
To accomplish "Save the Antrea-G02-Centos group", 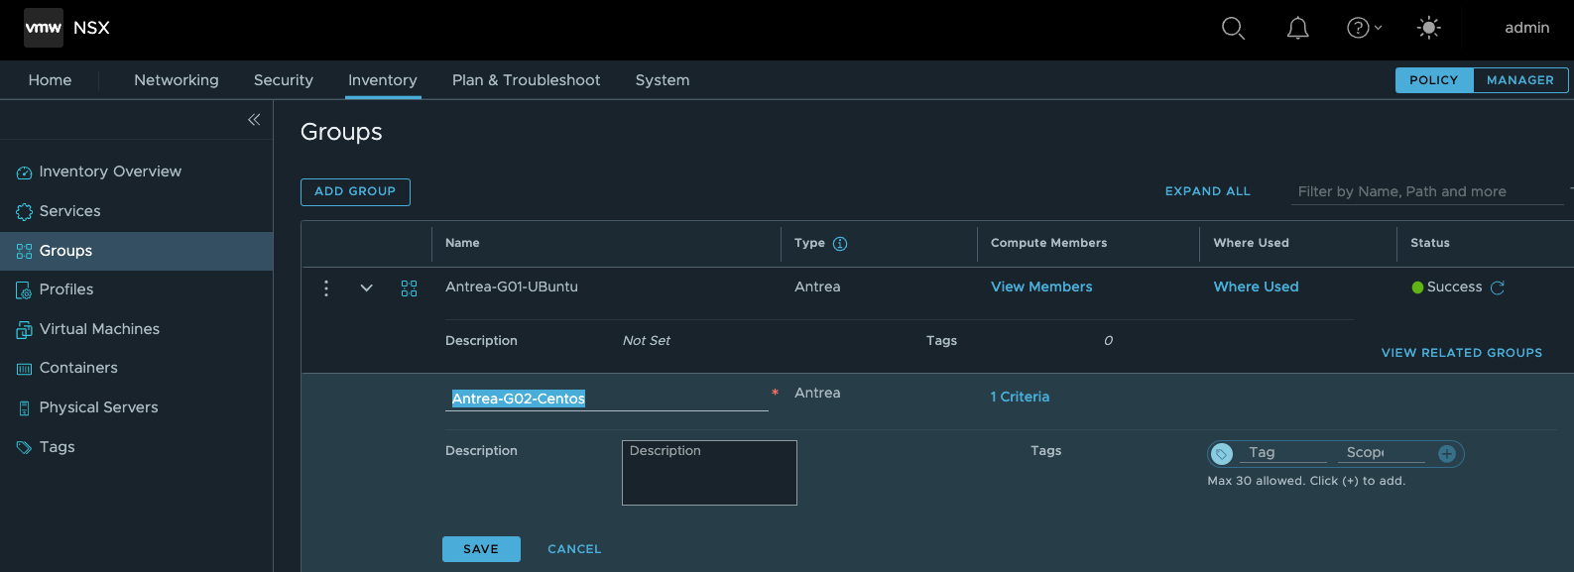I will click(x=481, y=549).
